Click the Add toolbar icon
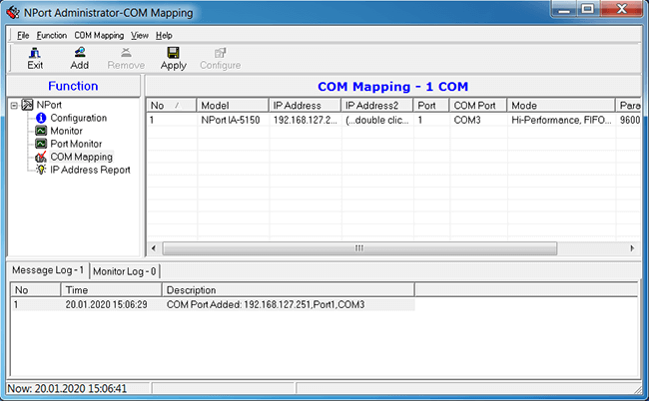This screenshot has width=649, height=401. (x=80, y=53)
